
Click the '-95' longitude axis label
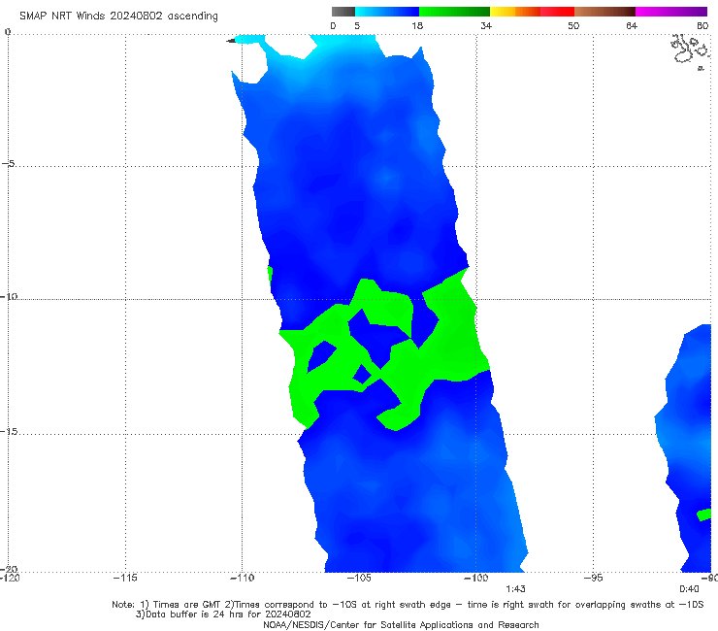click(593, 578)
